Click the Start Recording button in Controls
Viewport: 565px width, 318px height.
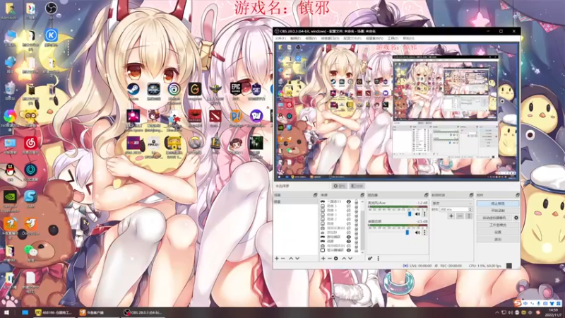pos(498,211)
